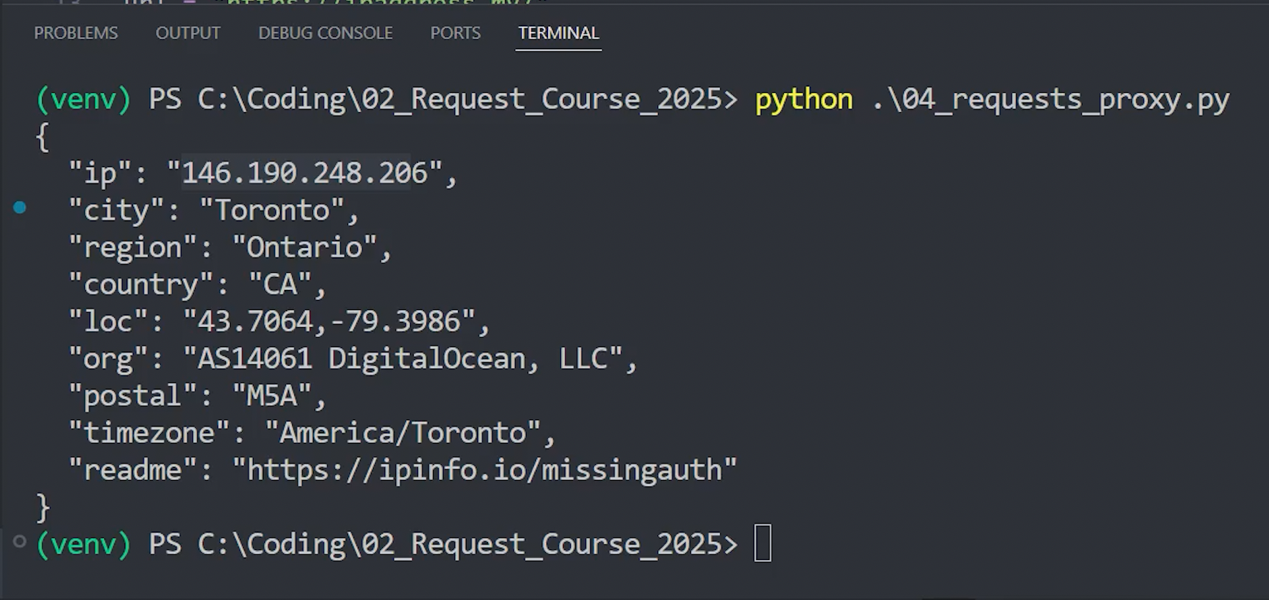1269x600 pixels.
Task: Click the loc coordinates value
Action: pyautogui.click(x=336, y=321)
